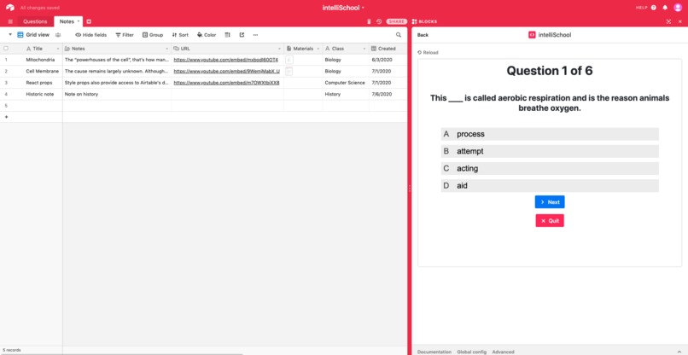Open the Mitochondria YouTube URL link
Screen dimensions: 688x355
click(x=226, y=60)
